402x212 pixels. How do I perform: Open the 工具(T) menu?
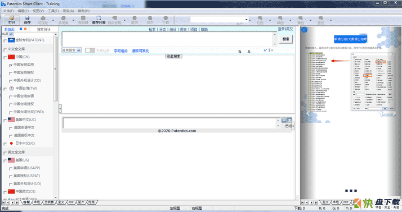coord(53,11)
